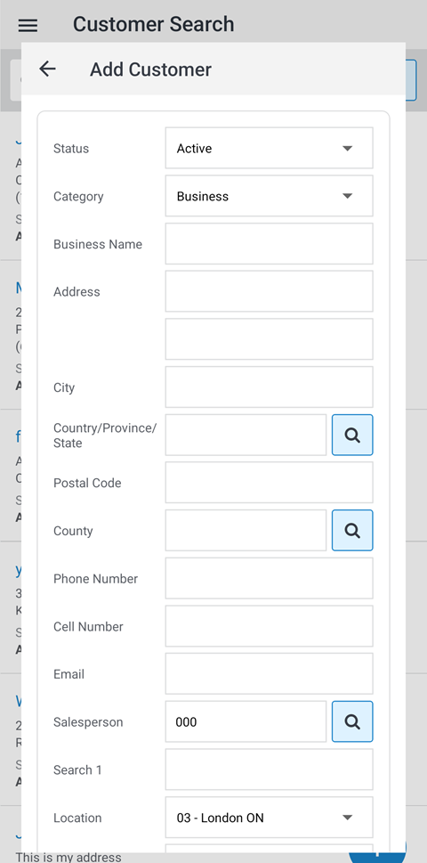The height and width of the screenshot is (863, 427).
Task: Open Salesperson lookup magnifier icon
Action: click(x=352, y=721)
